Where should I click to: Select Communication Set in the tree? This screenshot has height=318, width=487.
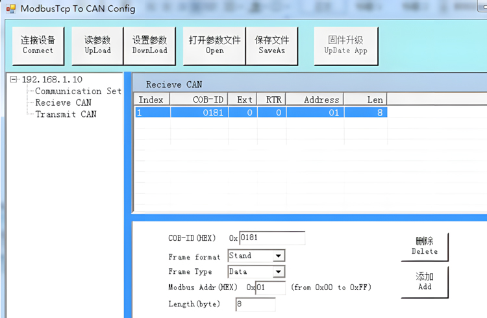coord(77,92)
